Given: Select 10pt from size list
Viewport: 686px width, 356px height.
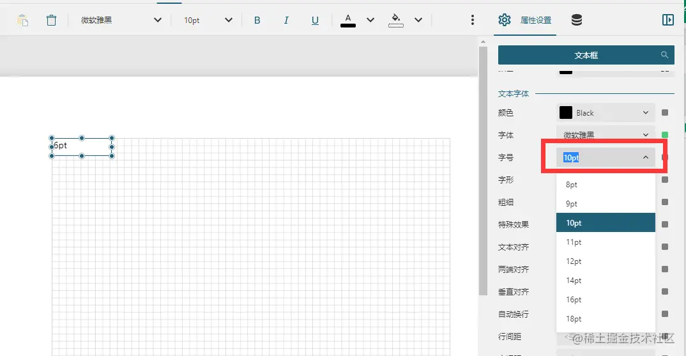Looking at the screenshot, I should [x=606, y=223].
